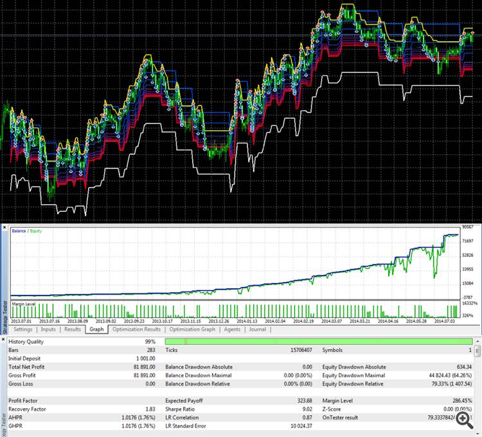Click the 2013.07.01 date on the axis
The width and height of the screenshot is (482, 437).
tap(21, 321)
